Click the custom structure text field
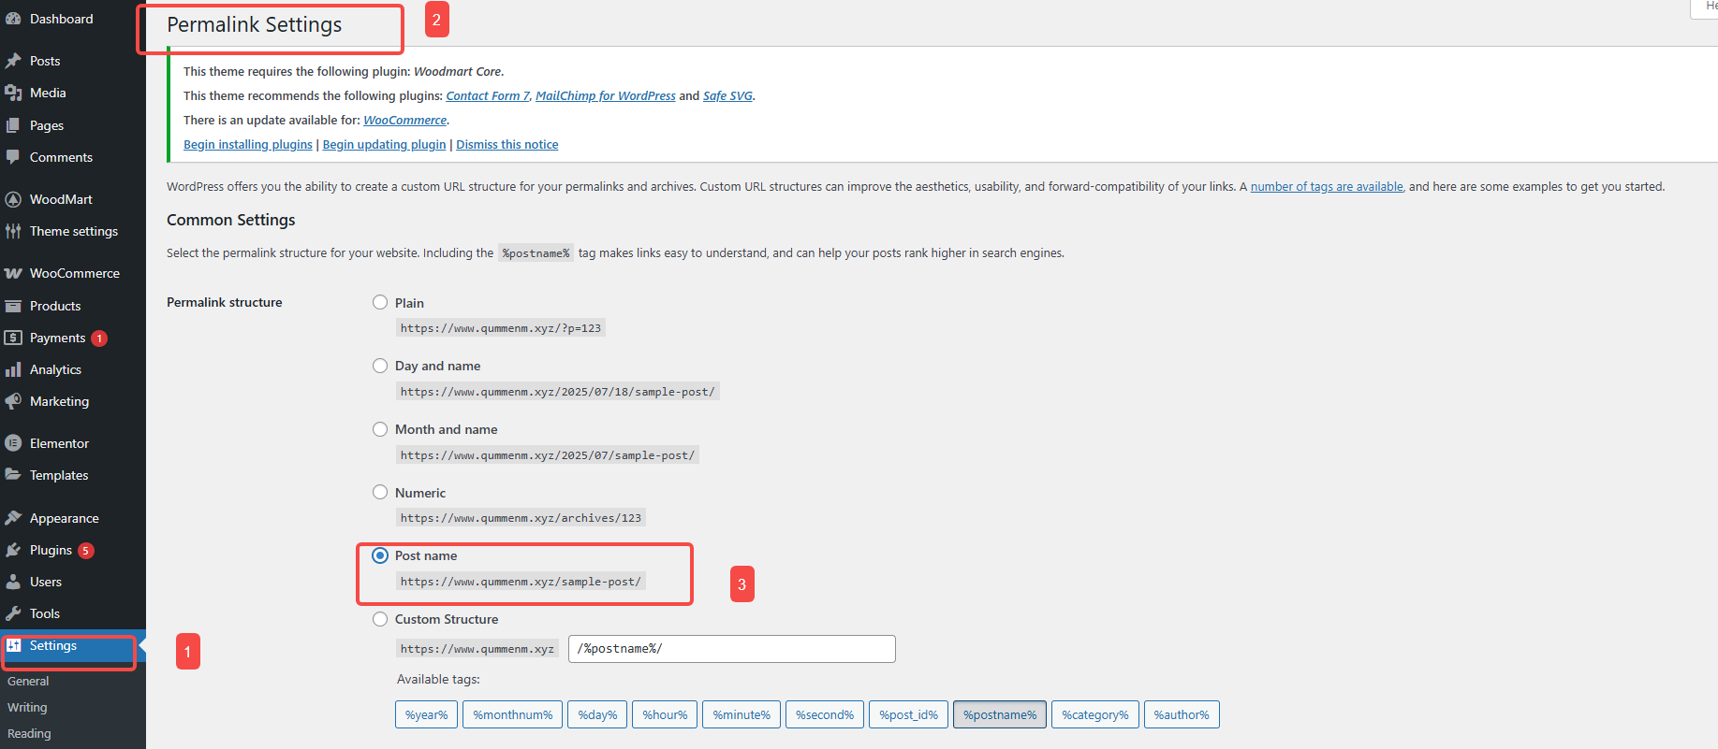 click(x=731, y=649)
